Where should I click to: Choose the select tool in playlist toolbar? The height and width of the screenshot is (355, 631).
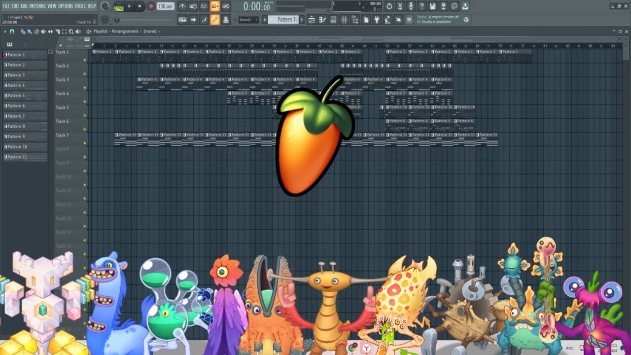[64, 31]
